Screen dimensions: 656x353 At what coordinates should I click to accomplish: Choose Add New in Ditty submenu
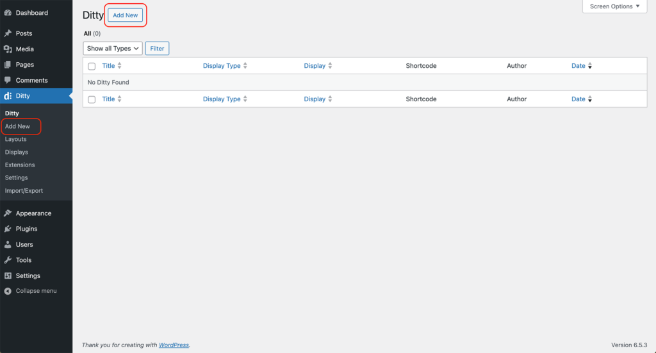[x=17, y=126]
